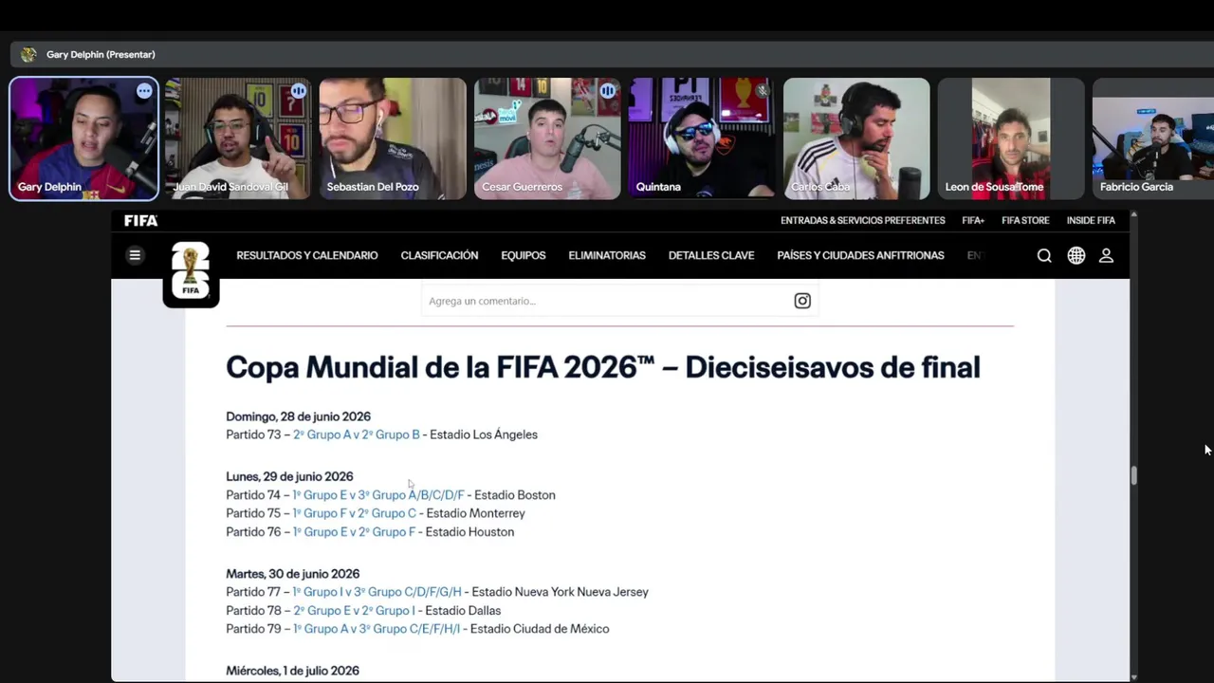Open Equipos menu item
This screenshot has width=1214, height=683.
(524, 255)
